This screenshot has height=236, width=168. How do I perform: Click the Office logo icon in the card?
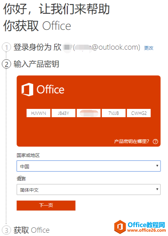tap(27, 89)
